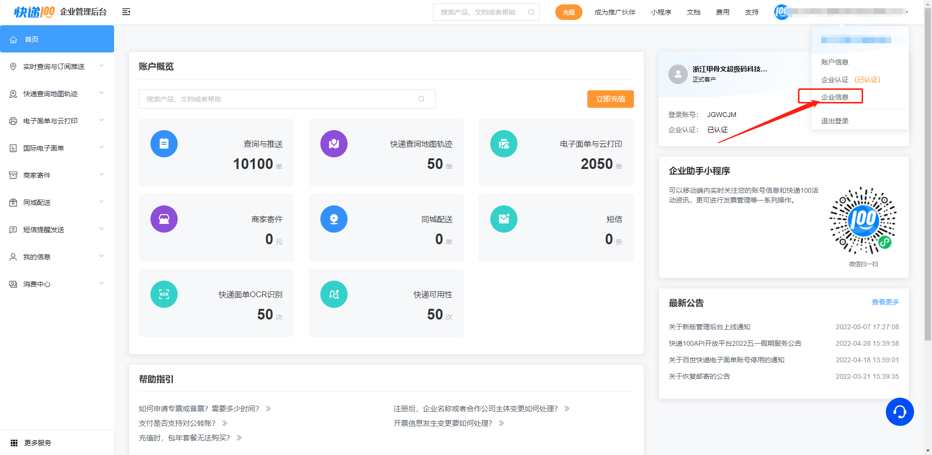Expand the 消费中心 menu chevron
Image resolution: width=932 pixels, height=455 pixels.
point(101,283)
